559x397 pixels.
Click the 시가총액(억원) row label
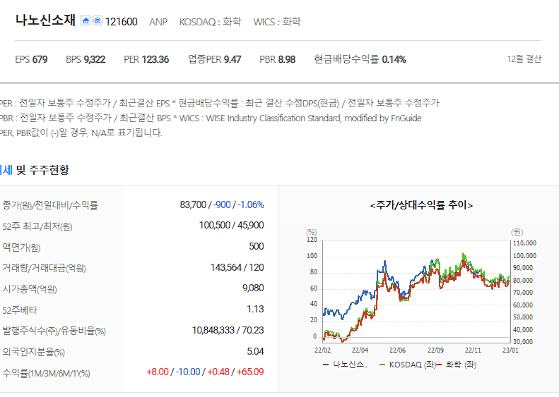point(30,289)
